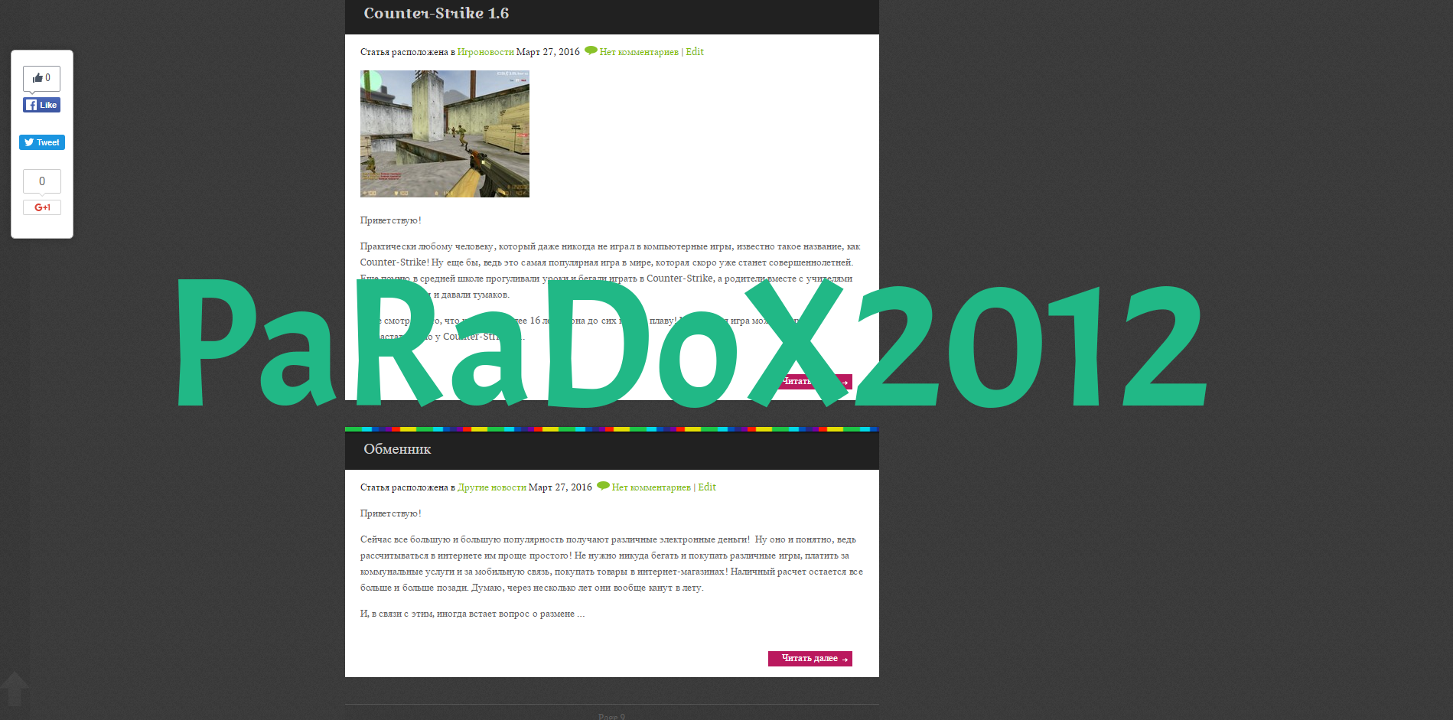Click the Google+ share count box
Image resolution: width=1453 pixels, height=720 pixels.
click(42, 181)
